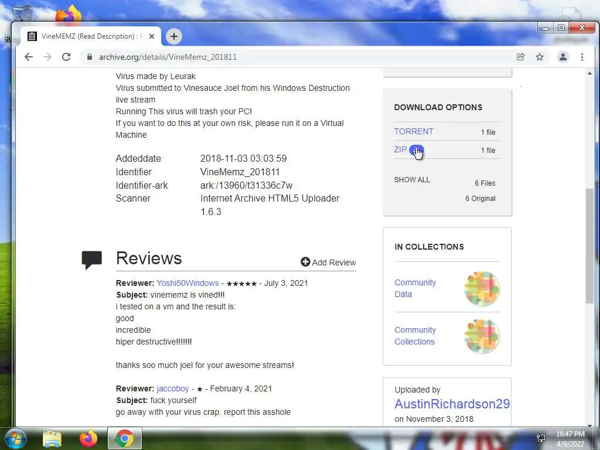This screenshot has width=600, height=450.
Task: Click the "6 Original" text
Action: pyautogui.click(x=480, y=199)
